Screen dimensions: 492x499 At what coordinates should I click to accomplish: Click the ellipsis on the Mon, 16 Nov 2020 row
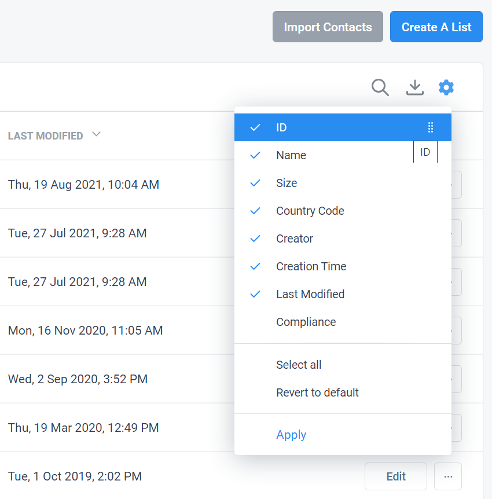[448, 330]
